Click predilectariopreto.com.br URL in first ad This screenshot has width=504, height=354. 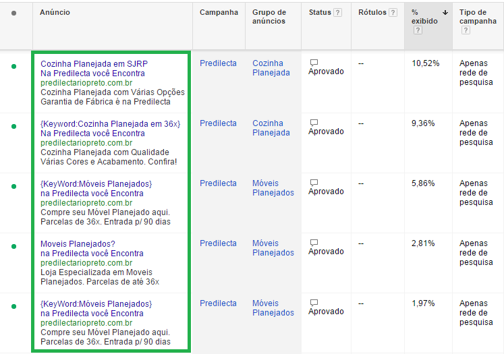coord(86,83)
